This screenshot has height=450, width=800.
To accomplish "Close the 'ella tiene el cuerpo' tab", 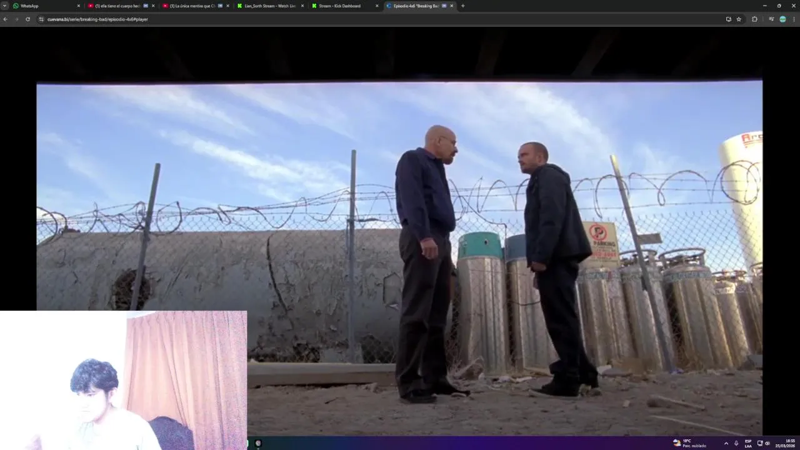I will point(153,6).
